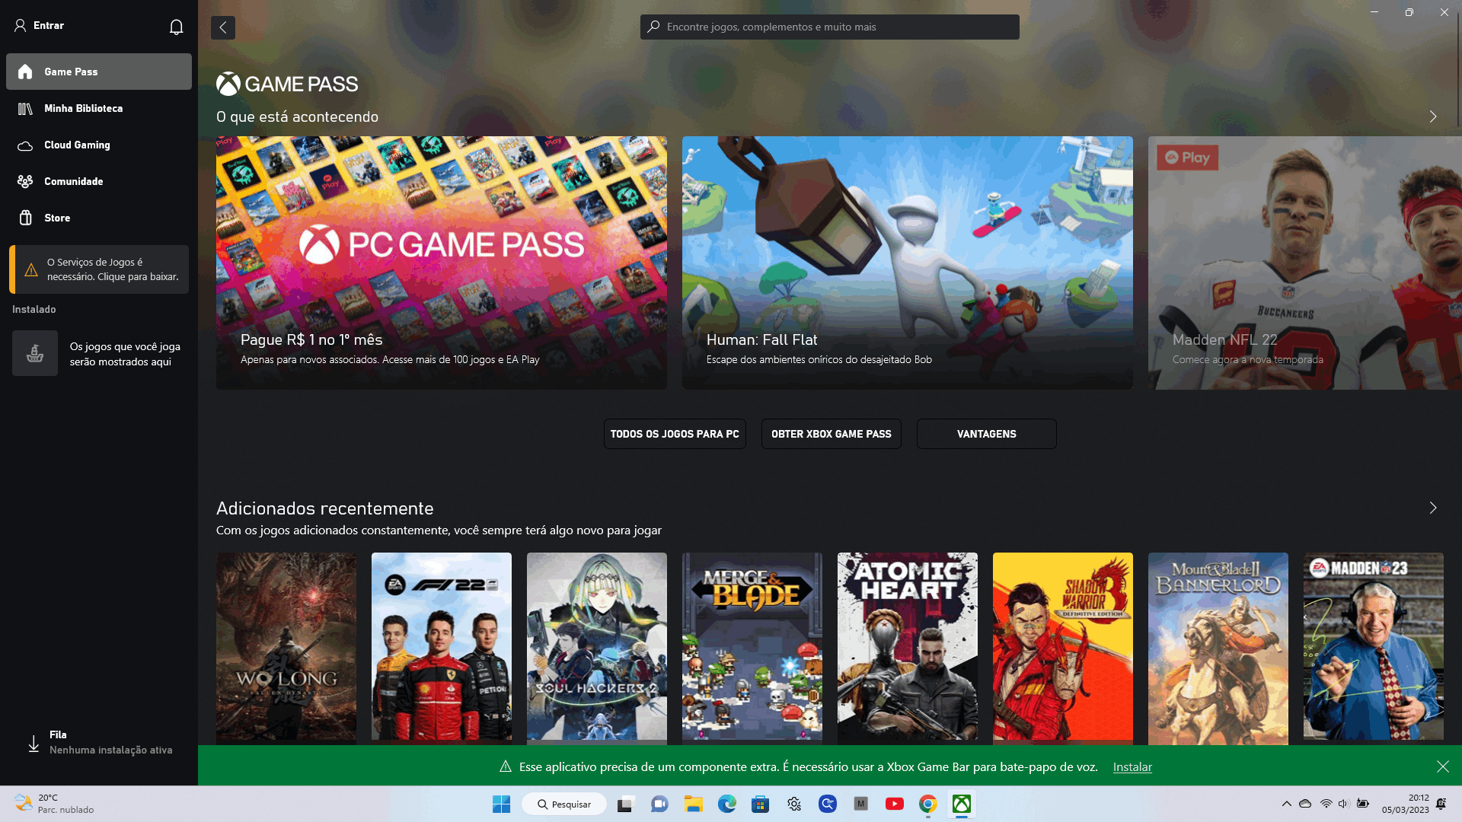Viewport: 1462px width, 822px height.
Task: Click the main page vertical scrollbar
Action: [x=1457, y=68]
